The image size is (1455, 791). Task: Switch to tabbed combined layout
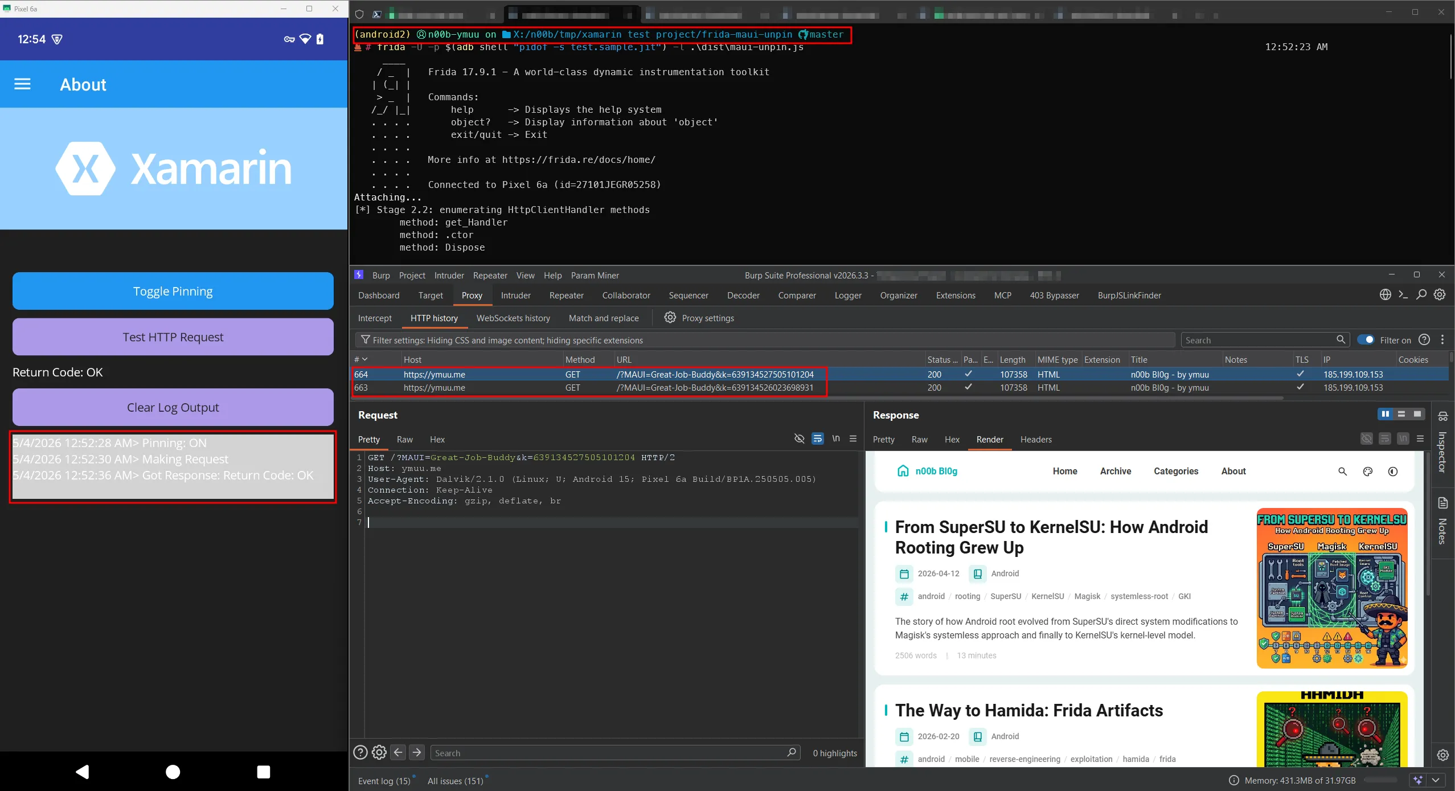1417,414
